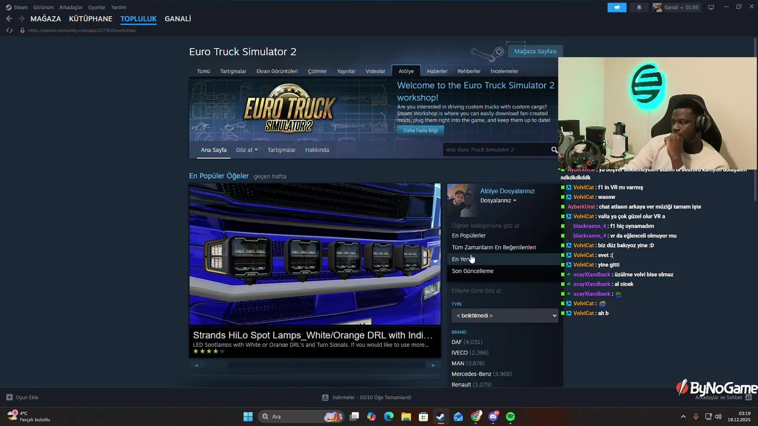
Task: Launch Copilot from the taskbar
Action: [371, 417]
